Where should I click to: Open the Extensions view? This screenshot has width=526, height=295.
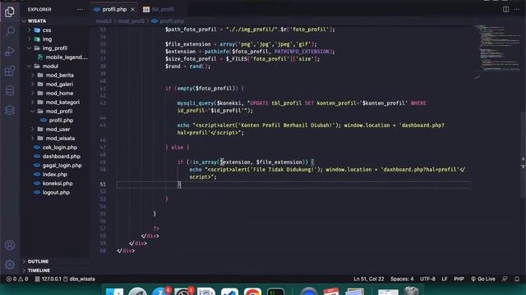(10, 71)
